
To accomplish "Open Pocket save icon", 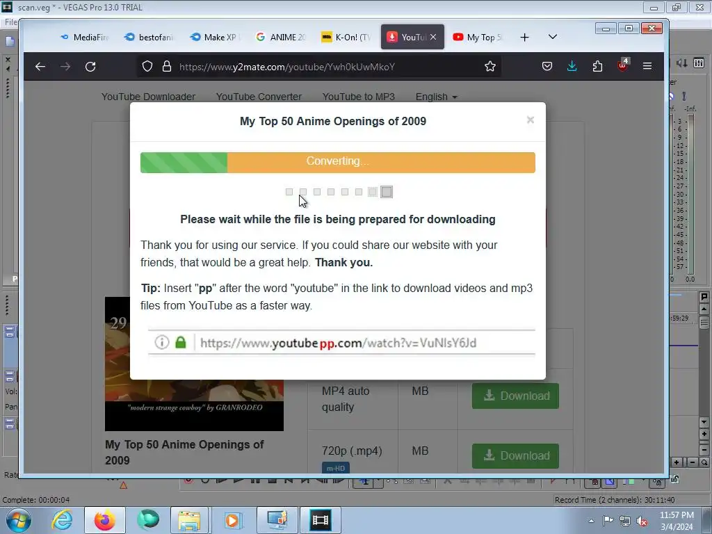I will pos(547,66).
